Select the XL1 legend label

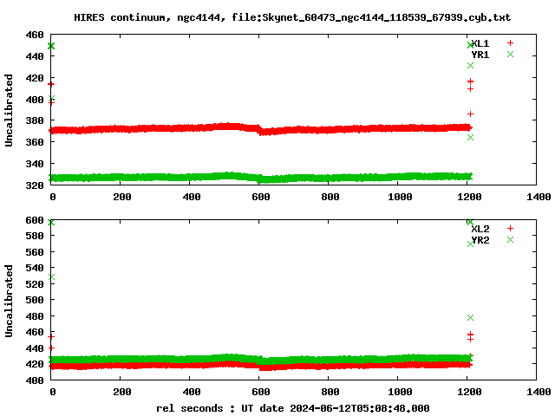[x=480, y=43]
